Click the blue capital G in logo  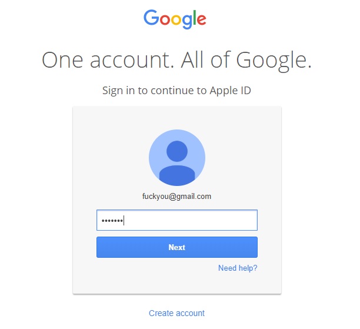[x=151, y=17]
